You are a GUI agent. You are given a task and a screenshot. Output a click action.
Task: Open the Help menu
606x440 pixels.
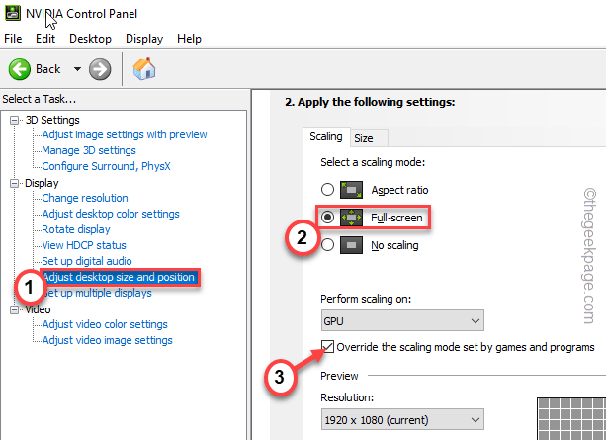[189, 39]
